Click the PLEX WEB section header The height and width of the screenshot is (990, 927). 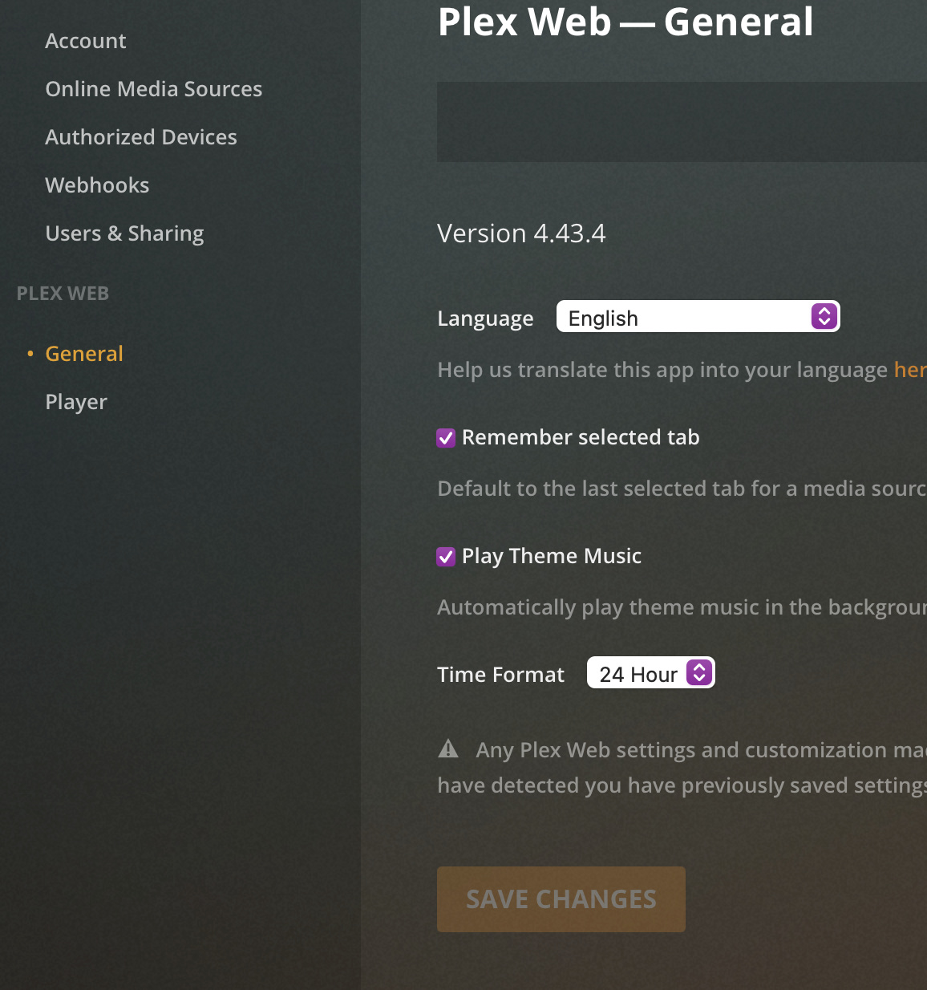(63, 294)
